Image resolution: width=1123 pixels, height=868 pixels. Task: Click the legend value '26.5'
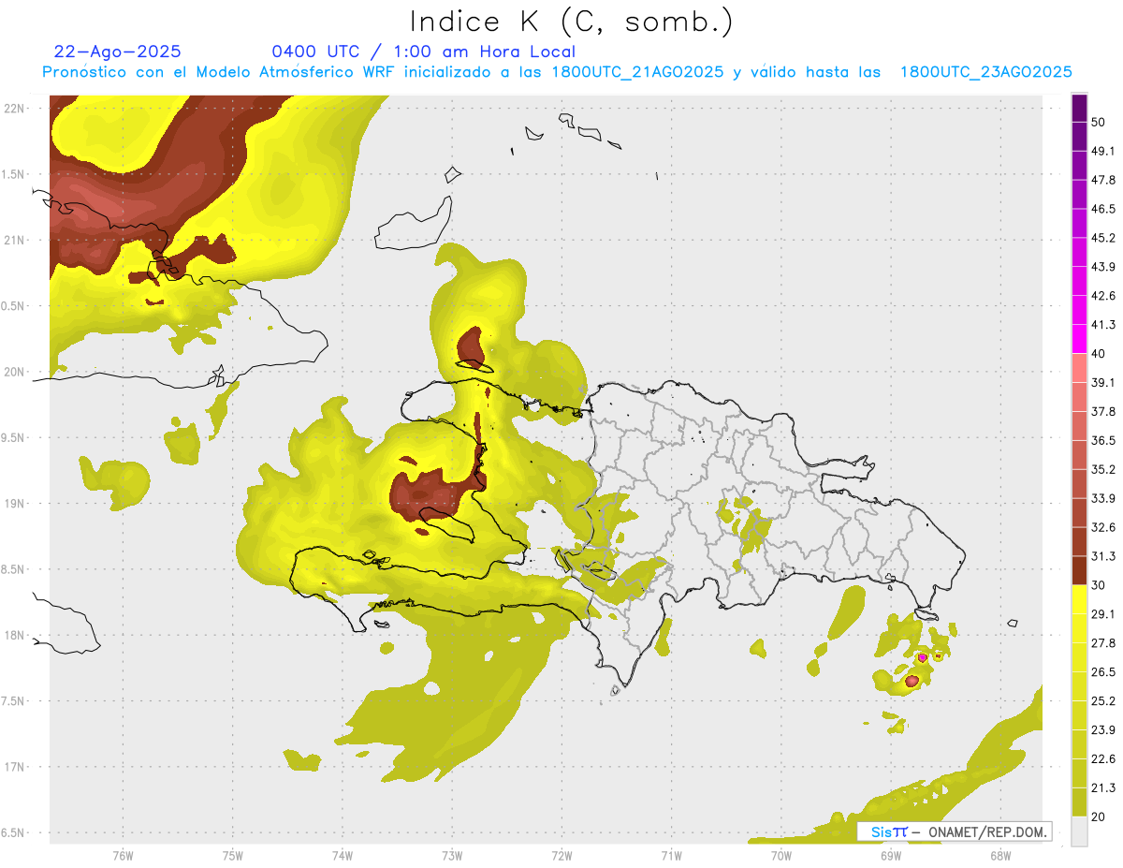1103,672
